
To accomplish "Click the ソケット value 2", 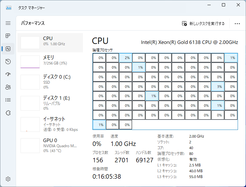I will pos(190,142).
